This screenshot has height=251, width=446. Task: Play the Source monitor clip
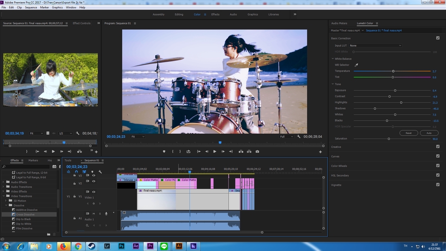click(x=53, y=152)
